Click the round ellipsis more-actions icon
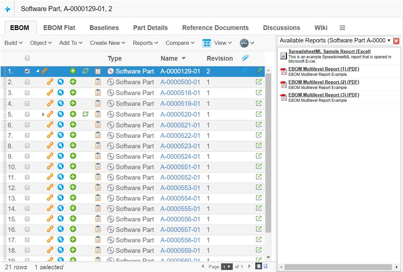This screenshot has width=403, height=272. pos(244,43)
